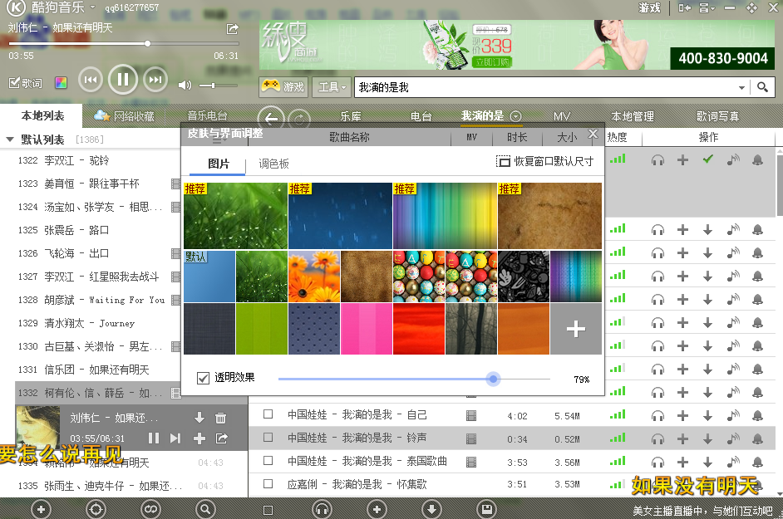This screenshot has height=519, width=783.
Task: Click the magnifier search icon
Action: (762, 87)
